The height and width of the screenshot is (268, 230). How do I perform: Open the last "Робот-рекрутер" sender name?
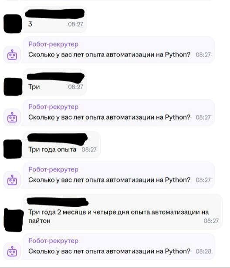click(54, 241)
